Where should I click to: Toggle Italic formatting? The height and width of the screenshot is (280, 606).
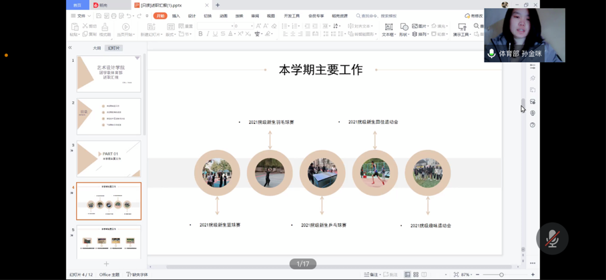click(208, 34)
